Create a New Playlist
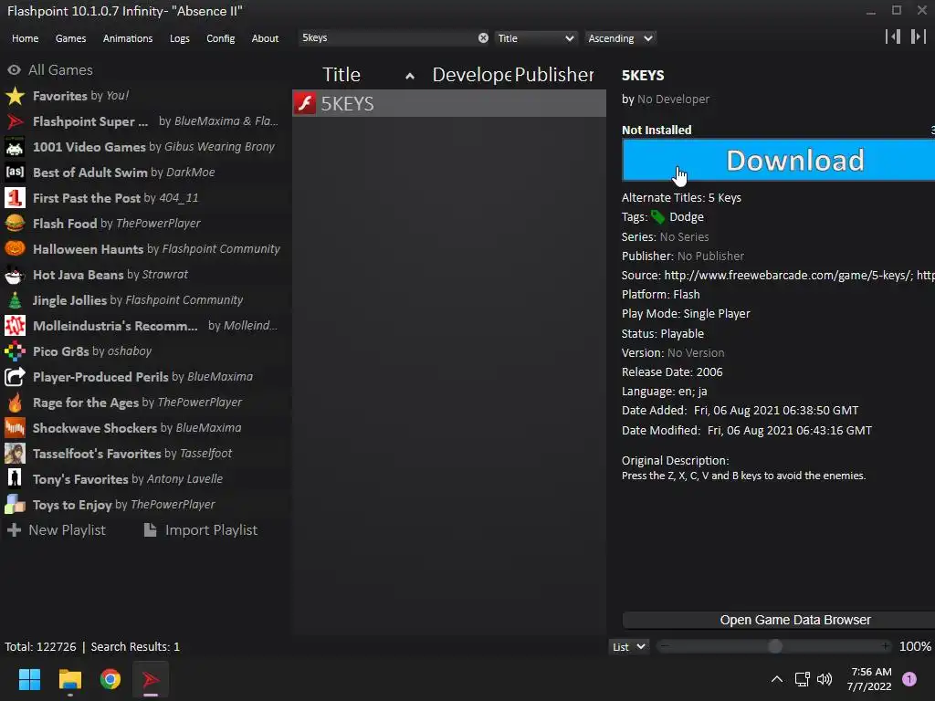935x701 pixels. (x=56, y=530)
